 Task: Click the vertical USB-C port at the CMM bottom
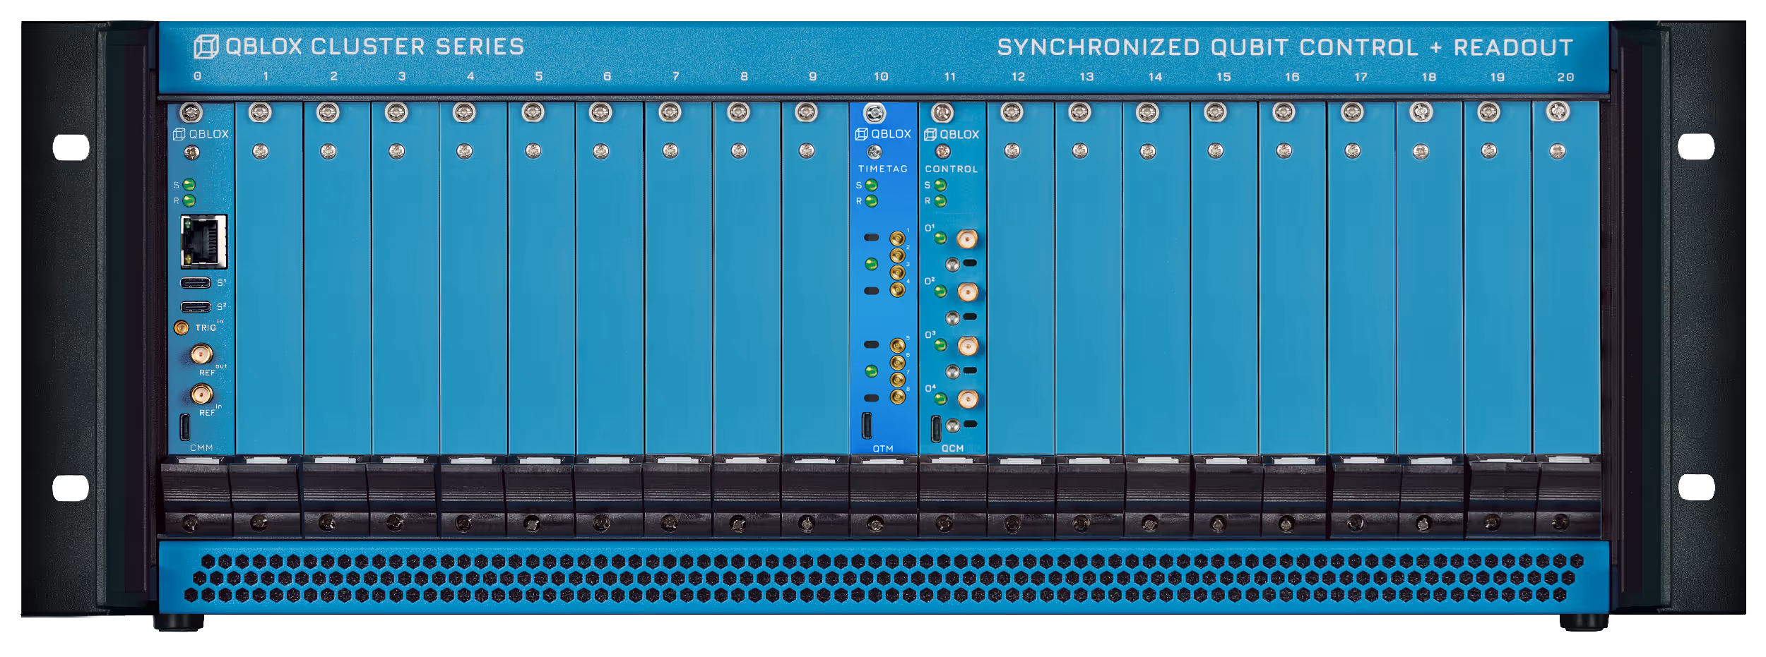tap(185, 427)
